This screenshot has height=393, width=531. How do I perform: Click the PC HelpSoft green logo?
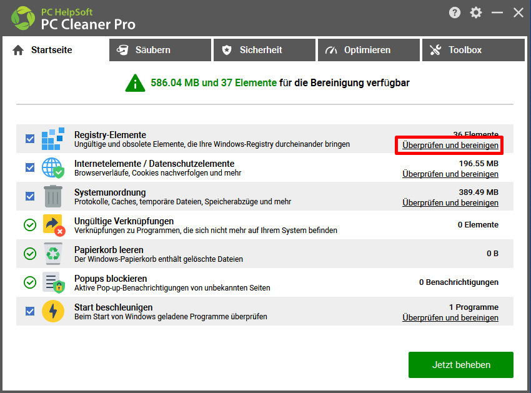[x=23, y=18]
